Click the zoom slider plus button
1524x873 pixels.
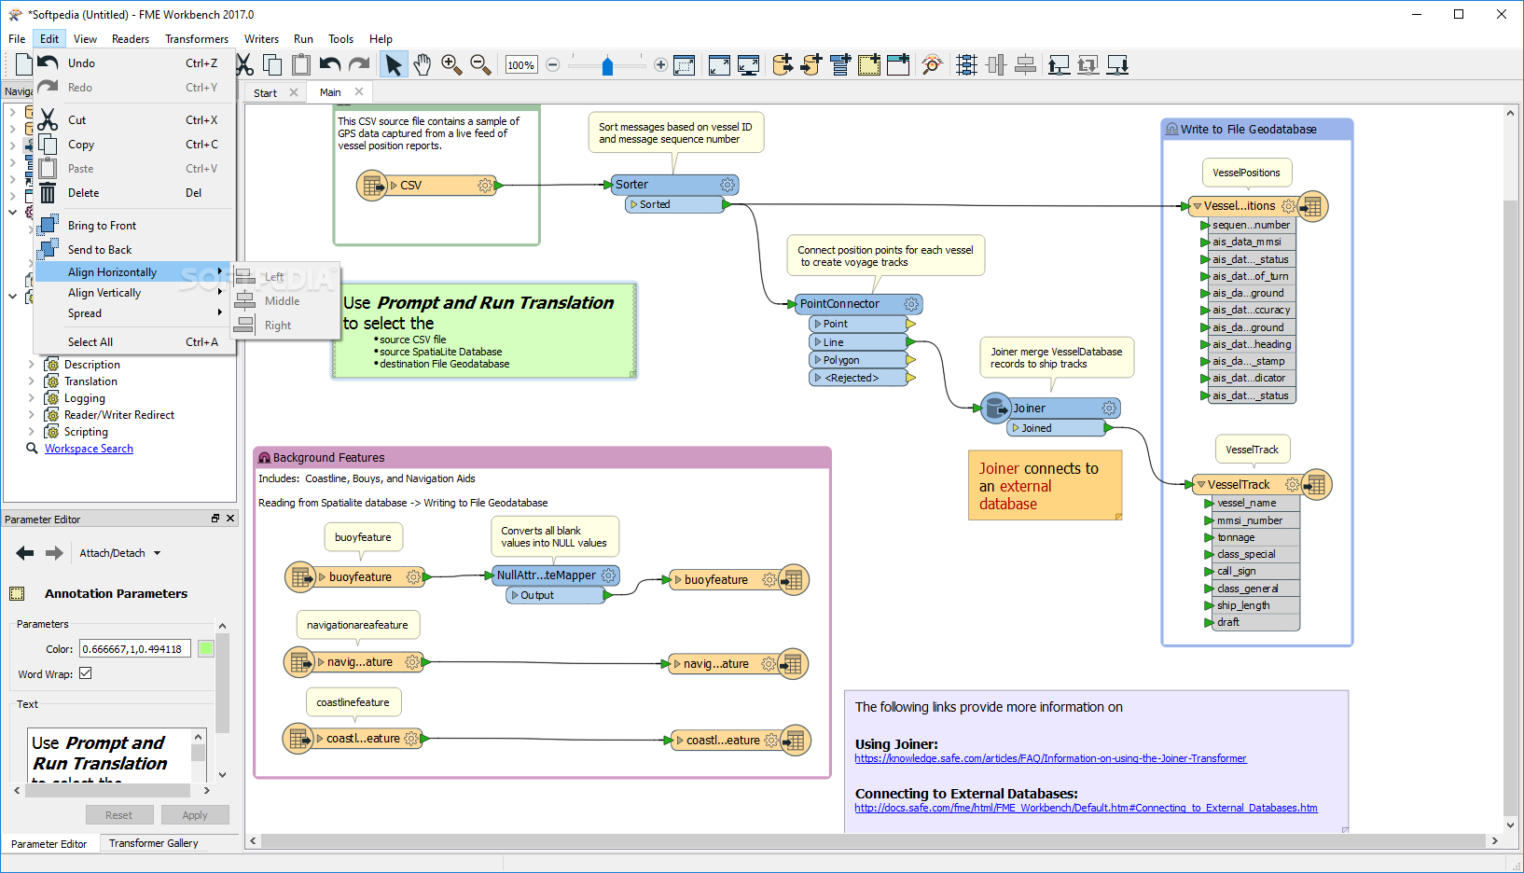[x=660, y=64]
